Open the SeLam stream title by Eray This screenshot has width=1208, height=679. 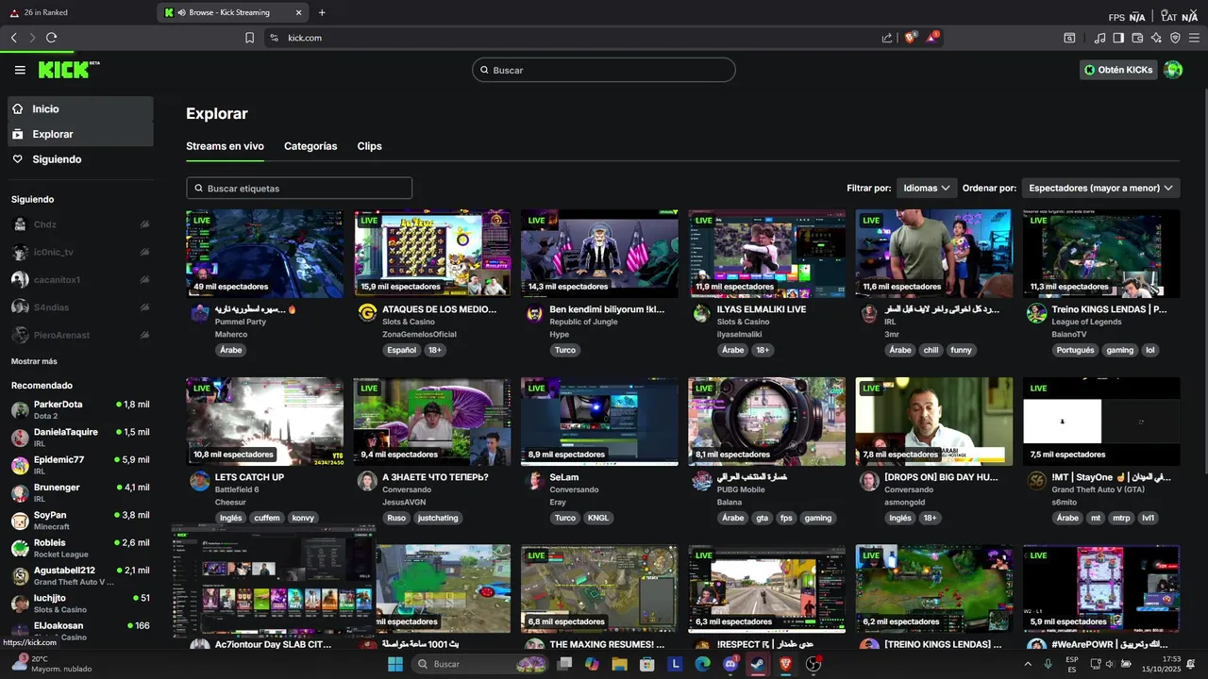(564, 477)
